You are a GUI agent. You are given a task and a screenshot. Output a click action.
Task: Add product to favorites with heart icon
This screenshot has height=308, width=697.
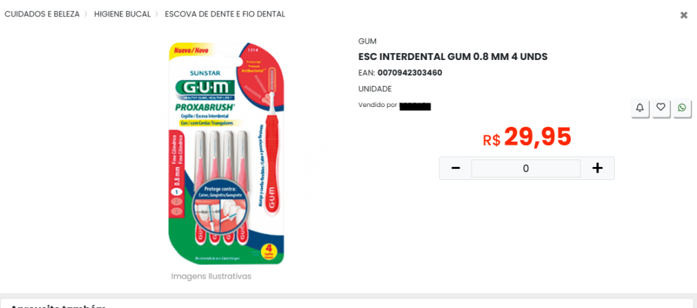(x=661, y=108)
